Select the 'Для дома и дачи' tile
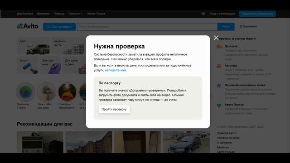This screenshot has height=163, width=290. (74, 66)
